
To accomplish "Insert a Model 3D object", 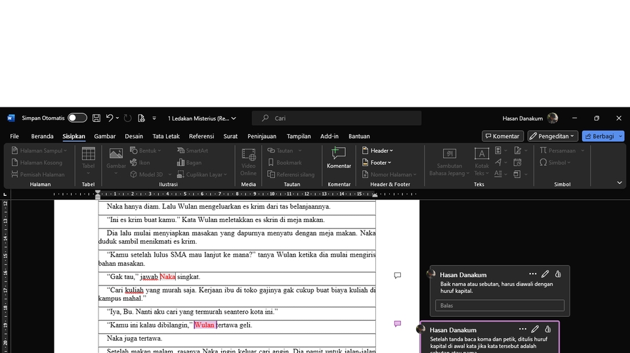I will tap(146, 174).
